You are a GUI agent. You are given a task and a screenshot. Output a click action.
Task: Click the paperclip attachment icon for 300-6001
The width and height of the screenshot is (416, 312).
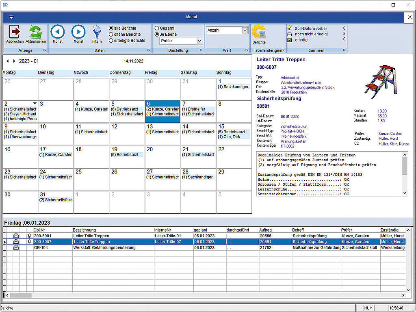point(29,236)
